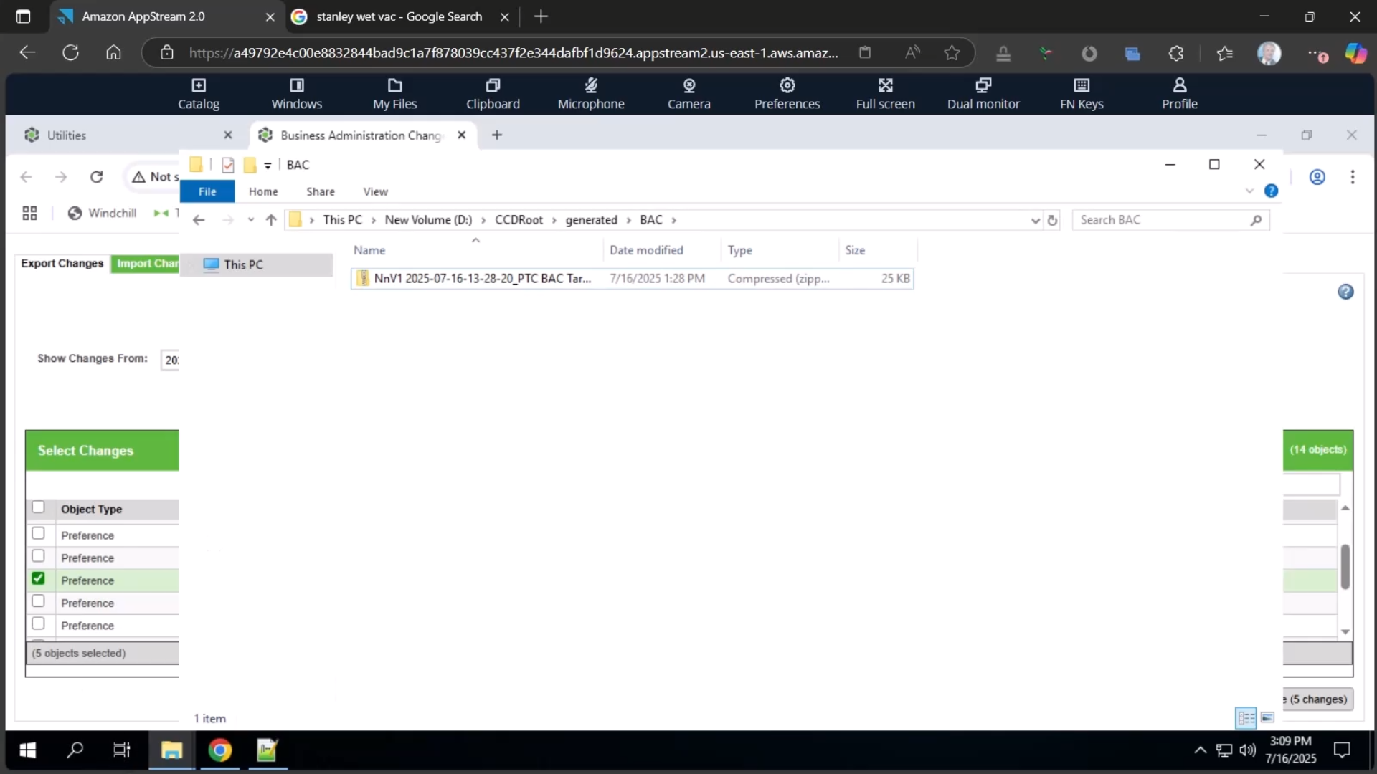The height and width of the screenshot is (774, 1377).
Task: Click CCDRoot in the breadcrumb path
Action: 519,220
